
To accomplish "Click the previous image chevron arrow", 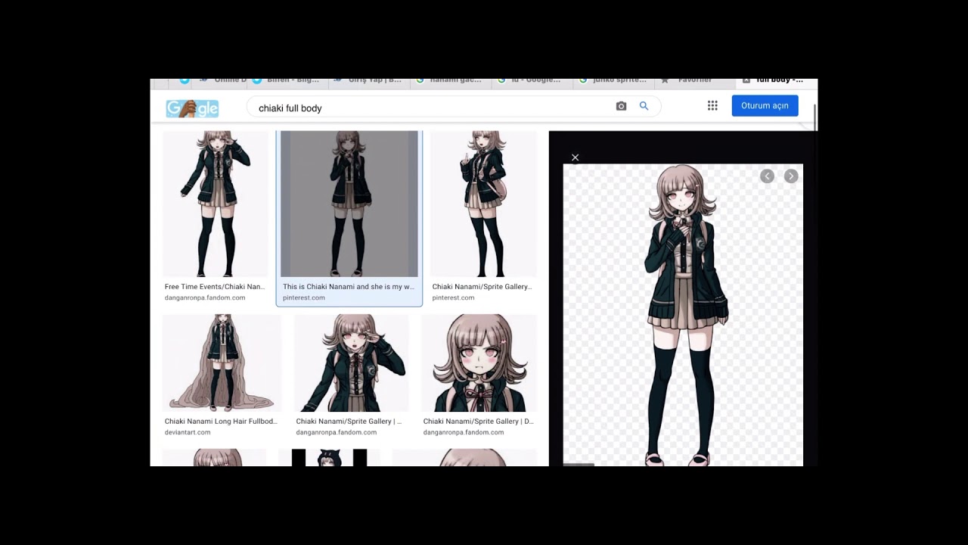I will (x=767, y=176).
